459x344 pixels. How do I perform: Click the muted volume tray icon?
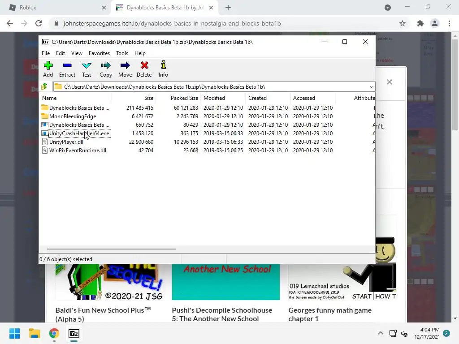404,333
